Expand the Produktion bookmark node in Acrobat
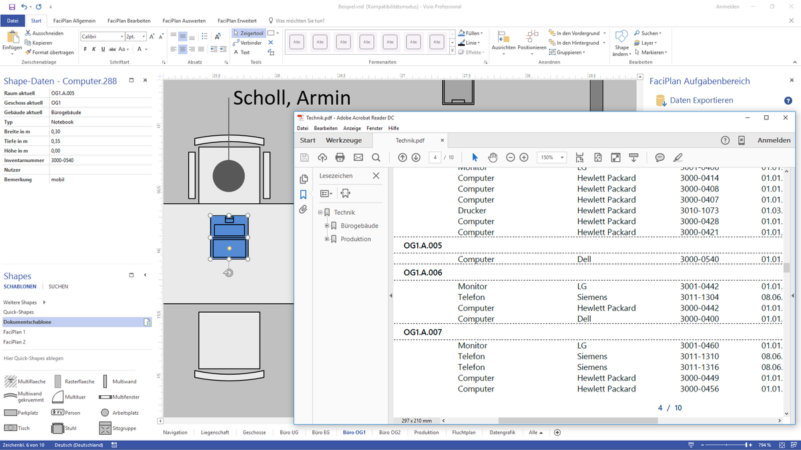The image size is (801, 450). click(327, 239)
